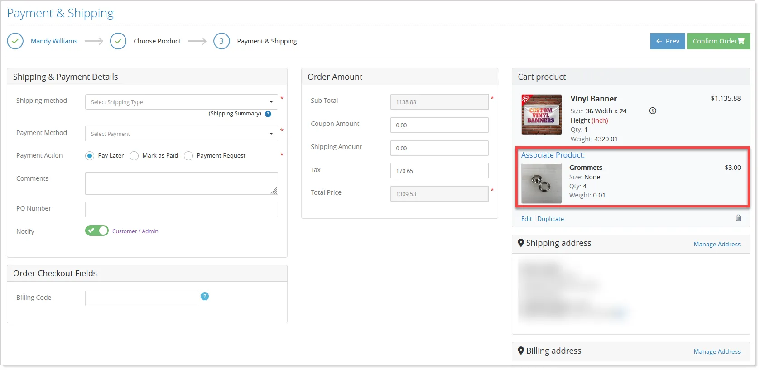Click the Grommets product thumbnail
The width and height of the screenshot is (760, 370).
[542, 183]
